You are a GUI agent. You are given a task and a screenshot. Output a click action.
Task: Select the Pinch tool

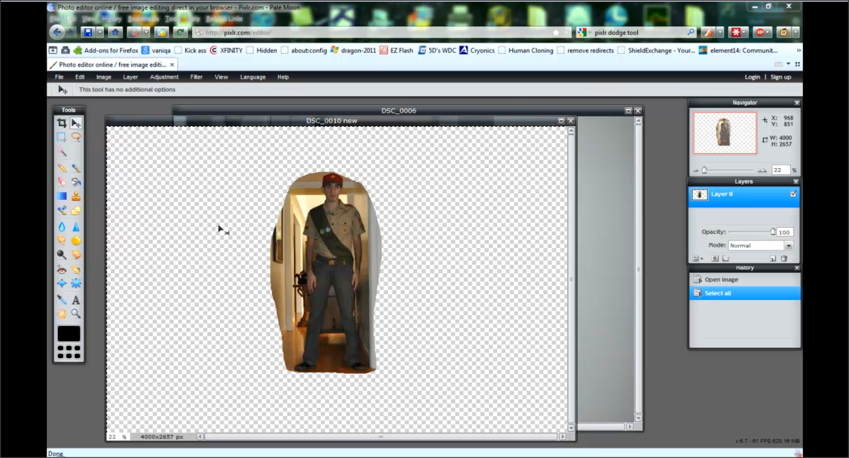[x=76, y=284]
